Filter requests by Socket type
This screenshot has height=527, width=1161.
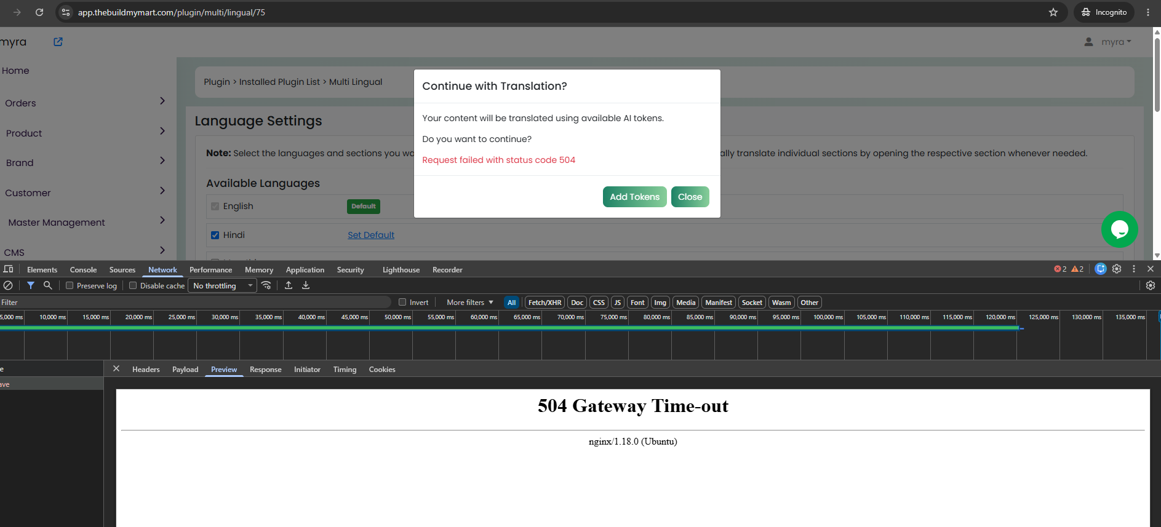tap(752, 303)
